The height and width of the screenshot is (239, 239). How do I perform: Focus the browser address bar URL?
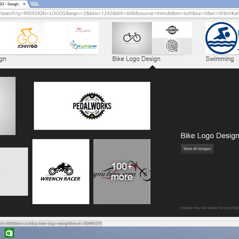point(119,13)
